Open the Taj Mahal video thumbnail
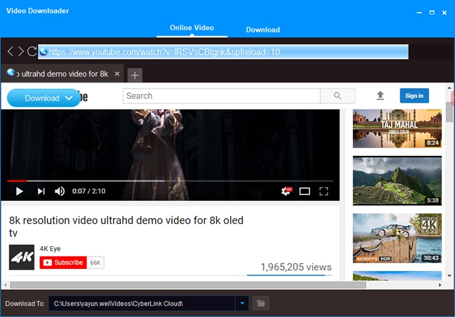 [397, 129]
